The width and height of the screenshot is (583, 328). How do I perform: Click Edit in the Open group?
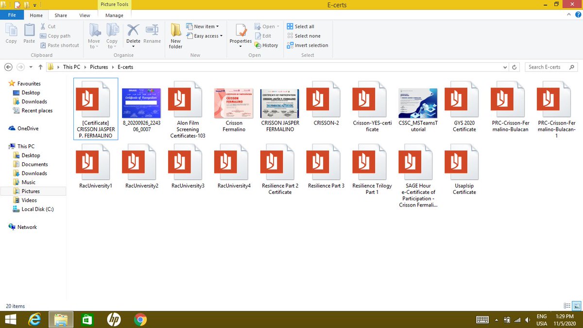point(263,36)
